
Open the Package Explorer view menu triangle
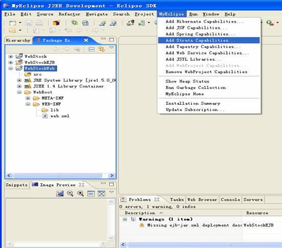[x=111, y=48]
